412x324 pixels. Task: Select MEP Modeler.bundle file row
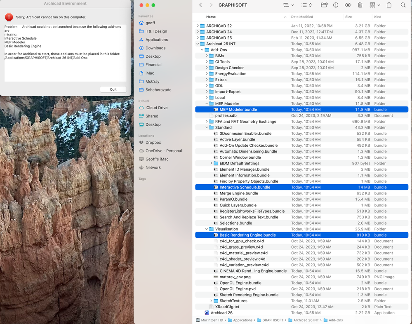click(301, 110)
